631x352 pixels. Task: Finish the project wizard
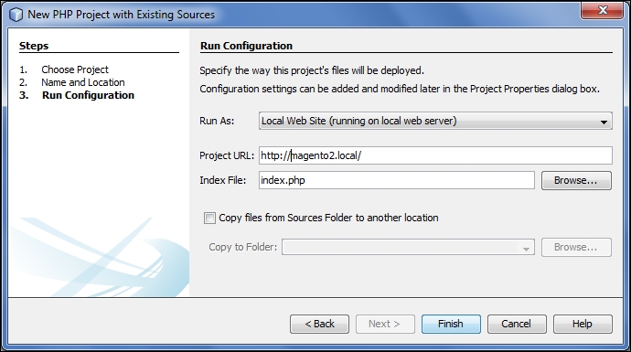[x=451, y=324]
